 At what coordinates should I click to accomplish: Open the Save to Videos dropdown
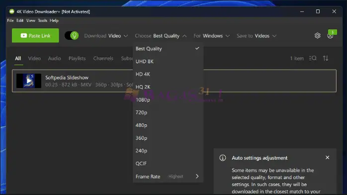tap(257, 36)
